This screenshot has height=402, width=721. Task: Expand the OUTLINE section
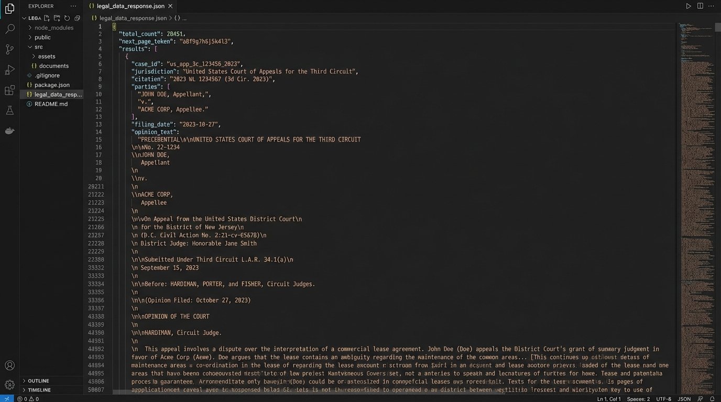[38, 381]
